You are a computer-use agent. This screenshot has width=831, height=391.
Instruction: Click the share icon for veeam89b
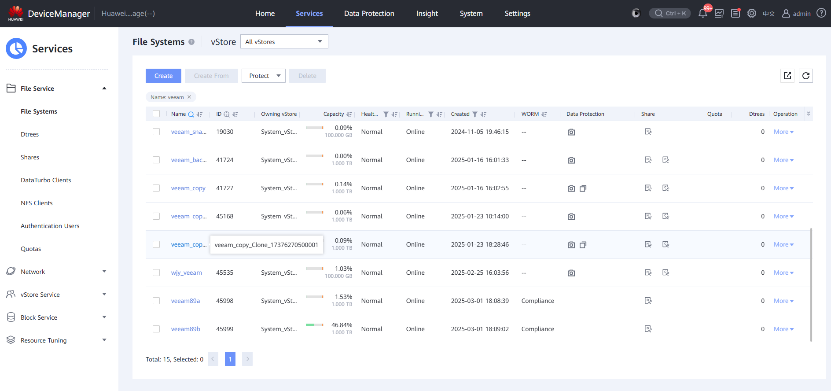click(x=648, y=329)
